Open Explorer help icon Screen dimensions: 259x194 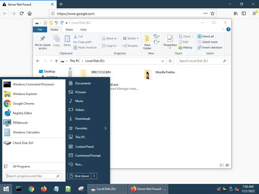[228, 29]
